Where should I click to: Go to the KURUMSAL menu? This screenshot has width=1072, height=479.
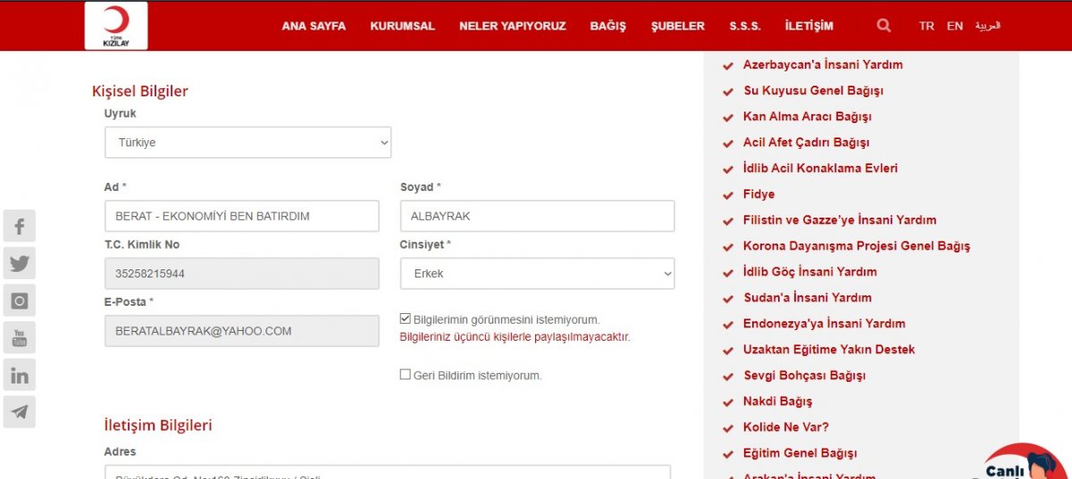click(x=402, y=26)
